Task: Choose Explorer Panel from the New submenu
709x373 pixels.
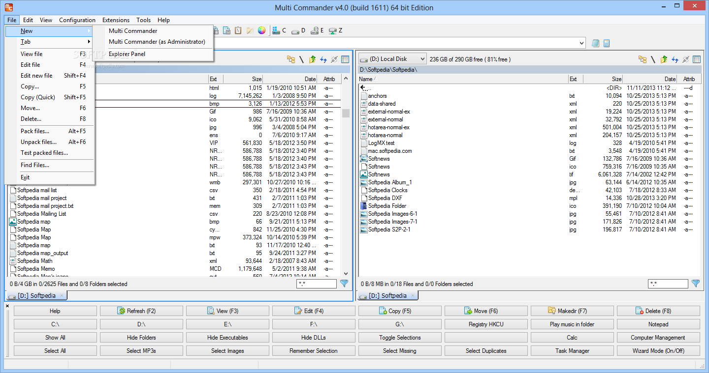Action: 153,54
